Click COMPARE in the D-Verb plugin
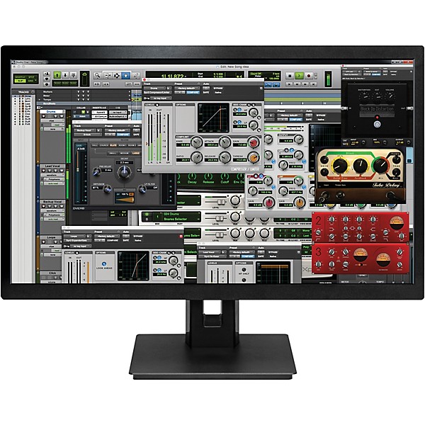This screenshot has width=425, height=425. pos(123,135)
